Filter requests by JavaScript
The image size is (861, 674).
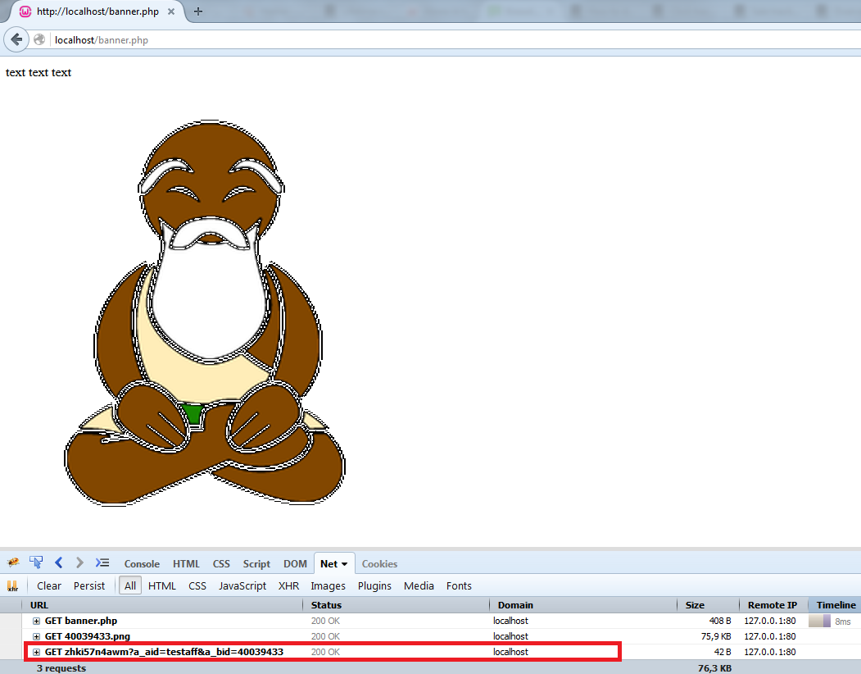click(242, 585)
